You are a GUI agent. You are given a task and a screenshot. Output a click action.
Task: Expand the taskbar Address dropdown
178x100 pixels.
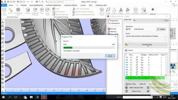coord(149,97)
